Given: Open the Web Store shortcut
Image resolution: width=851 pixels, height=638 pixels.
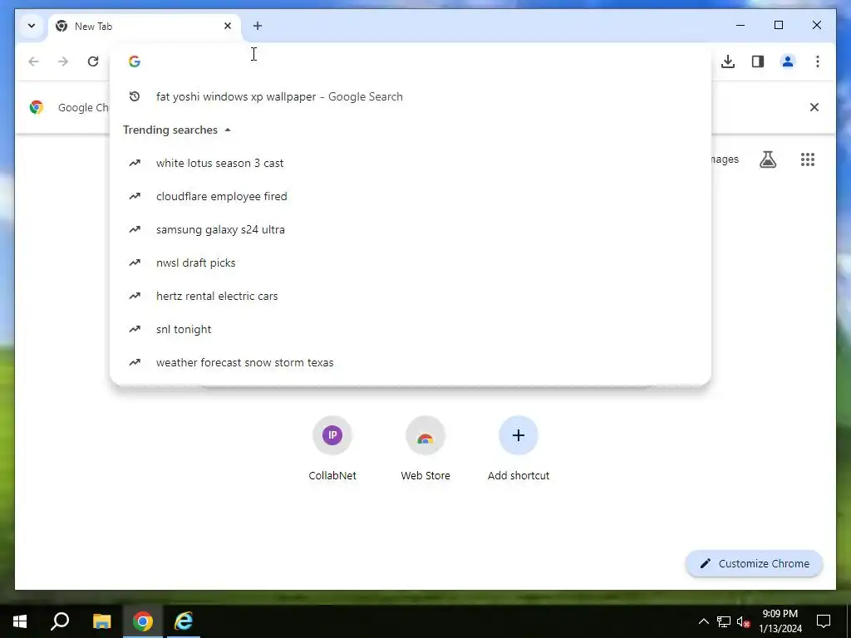Looking at the screenshot, I should click(x=425, y=448).
